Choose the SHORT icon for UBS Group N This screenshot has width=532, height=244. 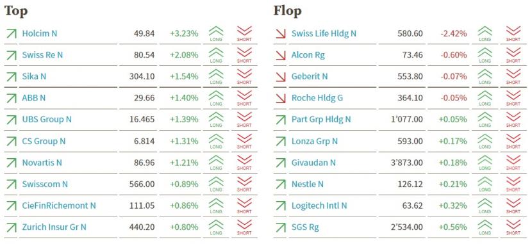coord(244,120)
